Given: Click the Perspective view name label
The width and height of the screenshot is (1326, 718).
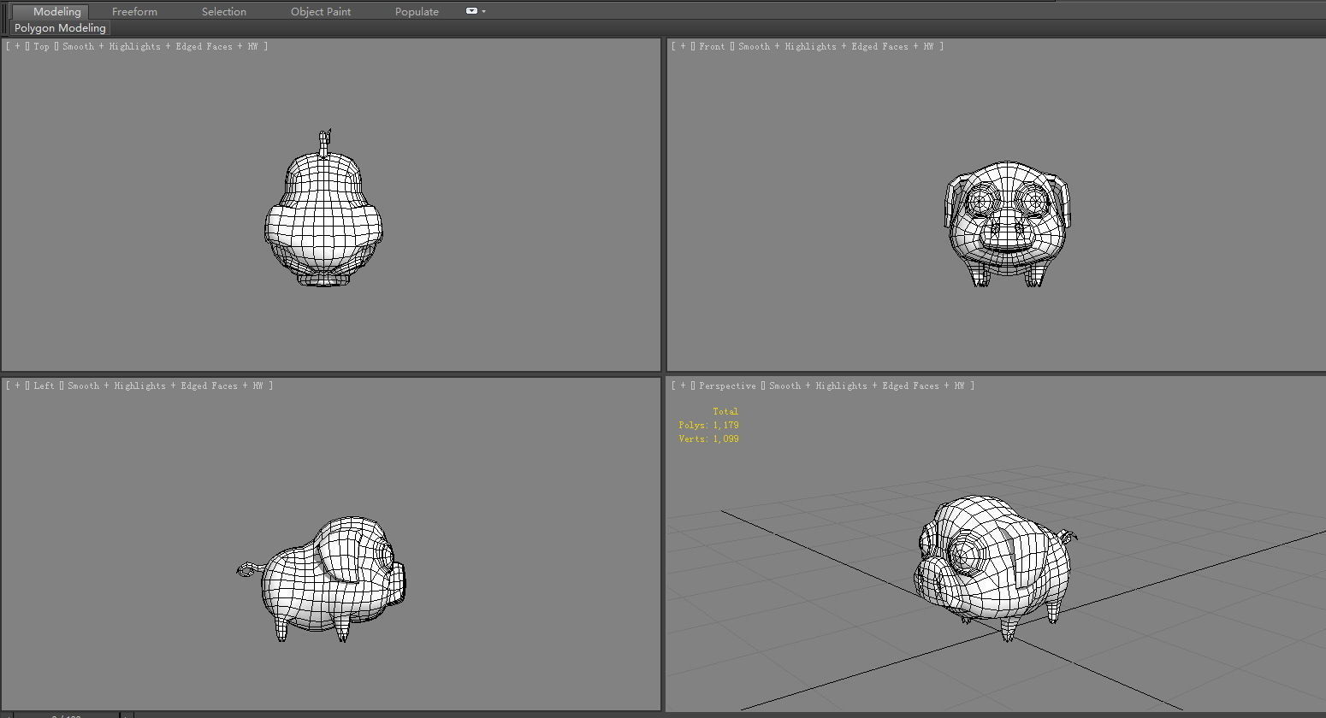Looking at the screenshot, I should tap(727, 386).
